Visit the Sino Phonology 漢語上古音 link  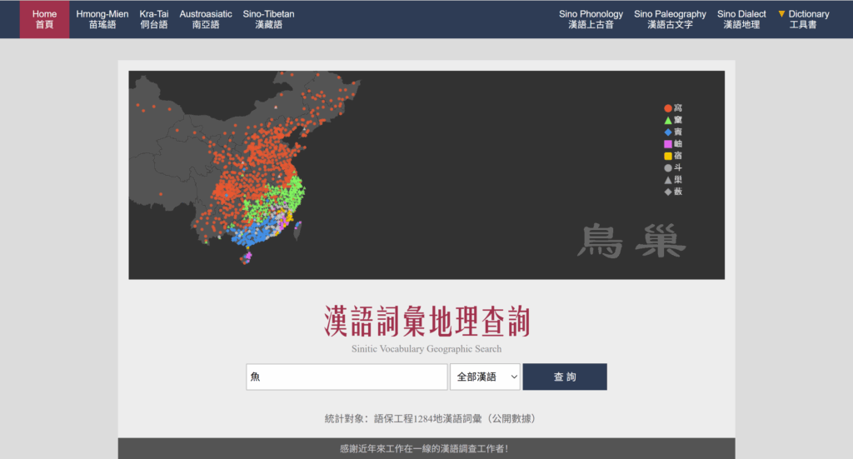pos(591,19)
